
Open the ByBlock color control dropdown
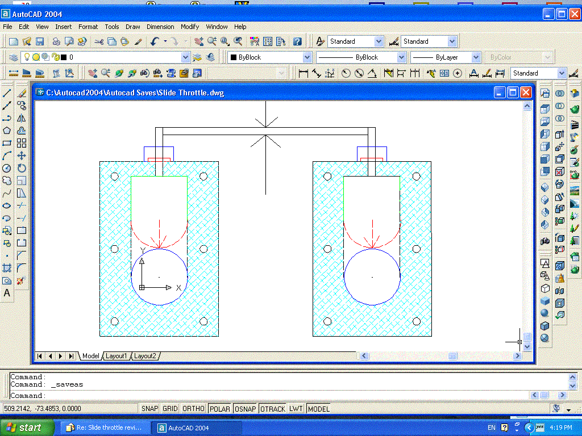(307, 57)
